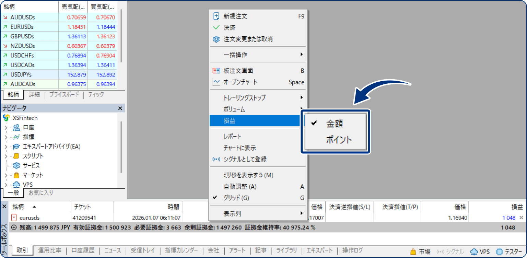527x258 pixels.
Task: Click the VPS cloud icon in status bar
Action: click(474, 252)
